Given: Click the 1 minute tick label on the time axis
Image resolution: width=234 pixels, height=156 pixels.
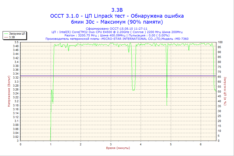Looking at the screenshot, I should tap(51, 144).
